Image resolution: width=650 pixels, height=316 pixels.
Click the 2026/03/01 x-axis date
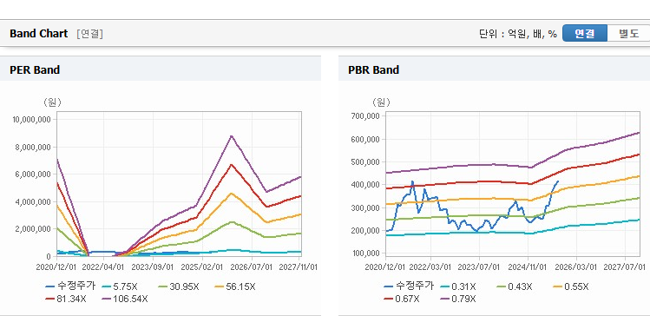(577, 267)
